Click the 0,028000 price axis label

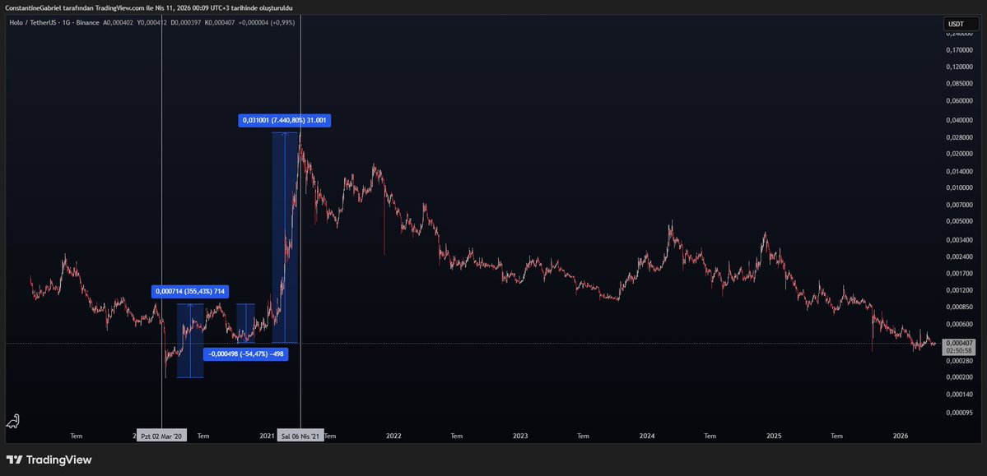pos(961,137)
